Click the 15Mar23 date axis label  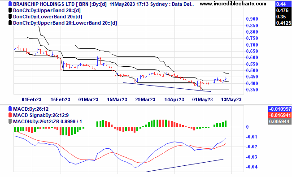coord(117,99)
